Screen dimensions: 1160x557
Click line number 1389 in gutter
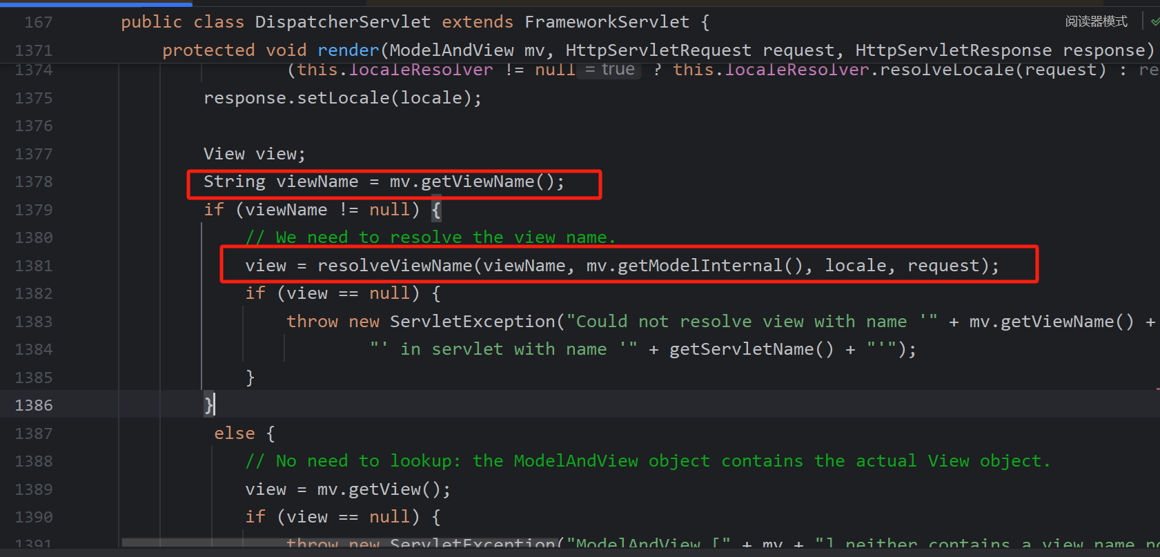(34, 489)
